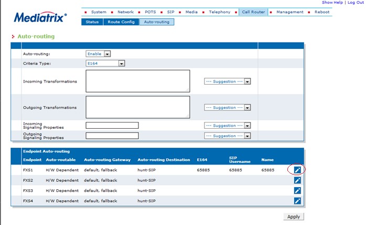Switch to the Route Config tab
Screen dimensions: 366x225
coord(121,22)
